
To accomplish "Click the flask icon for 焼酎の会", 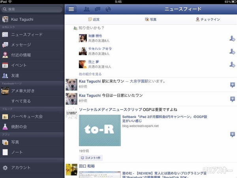I will [x=5, y=127].
